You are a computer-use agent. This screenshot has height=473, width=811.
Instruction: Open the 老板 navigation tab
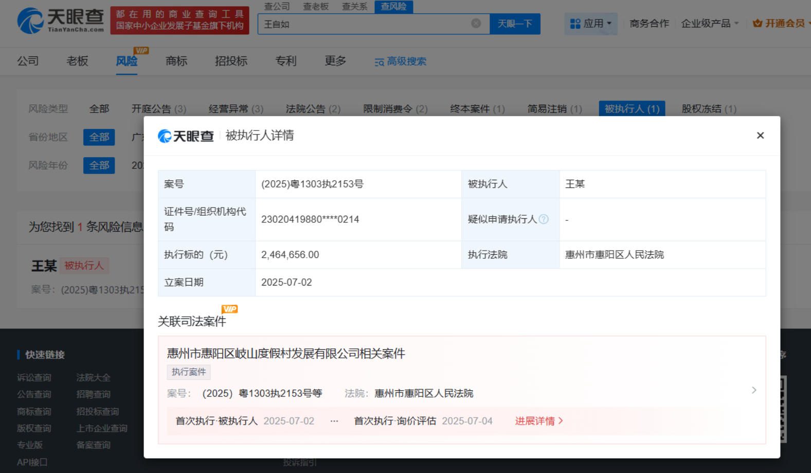[77, 61]
